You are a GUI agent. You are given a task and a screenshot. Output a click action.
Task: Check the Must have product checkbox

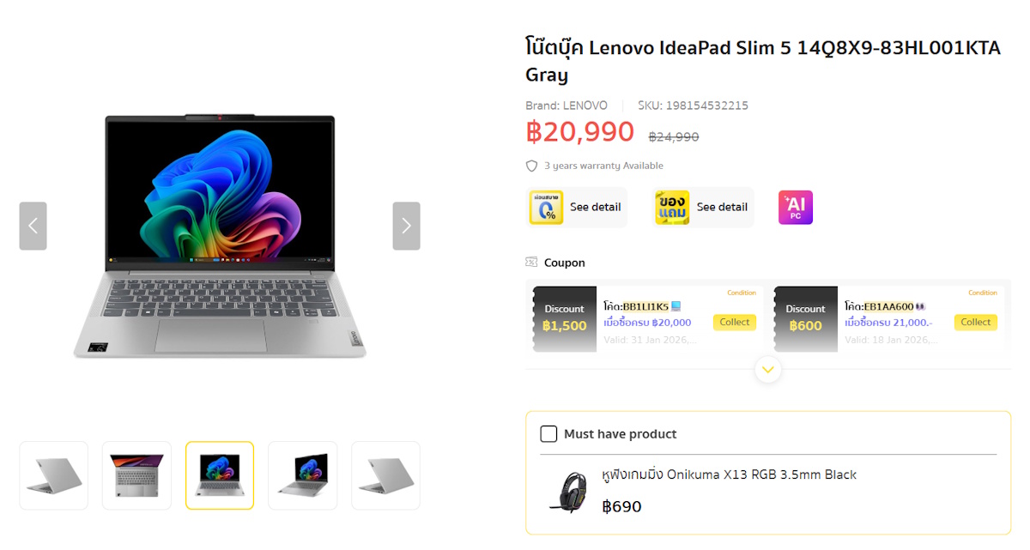coord(548,434)
